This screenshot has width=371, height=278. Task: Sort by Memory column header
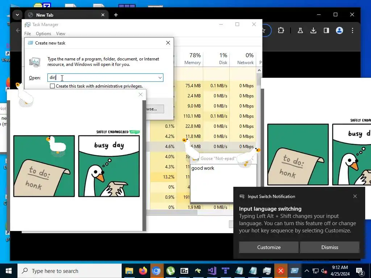[190, 59]
